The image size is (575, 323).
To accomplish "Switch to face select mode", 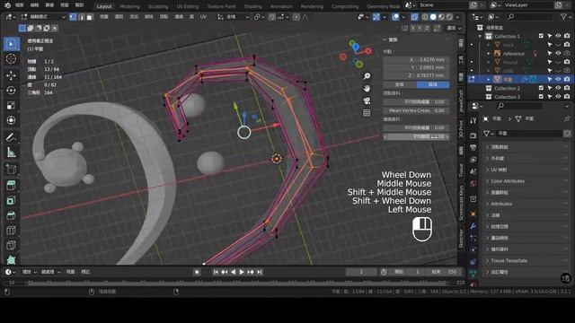I will (x=90, y=17).
